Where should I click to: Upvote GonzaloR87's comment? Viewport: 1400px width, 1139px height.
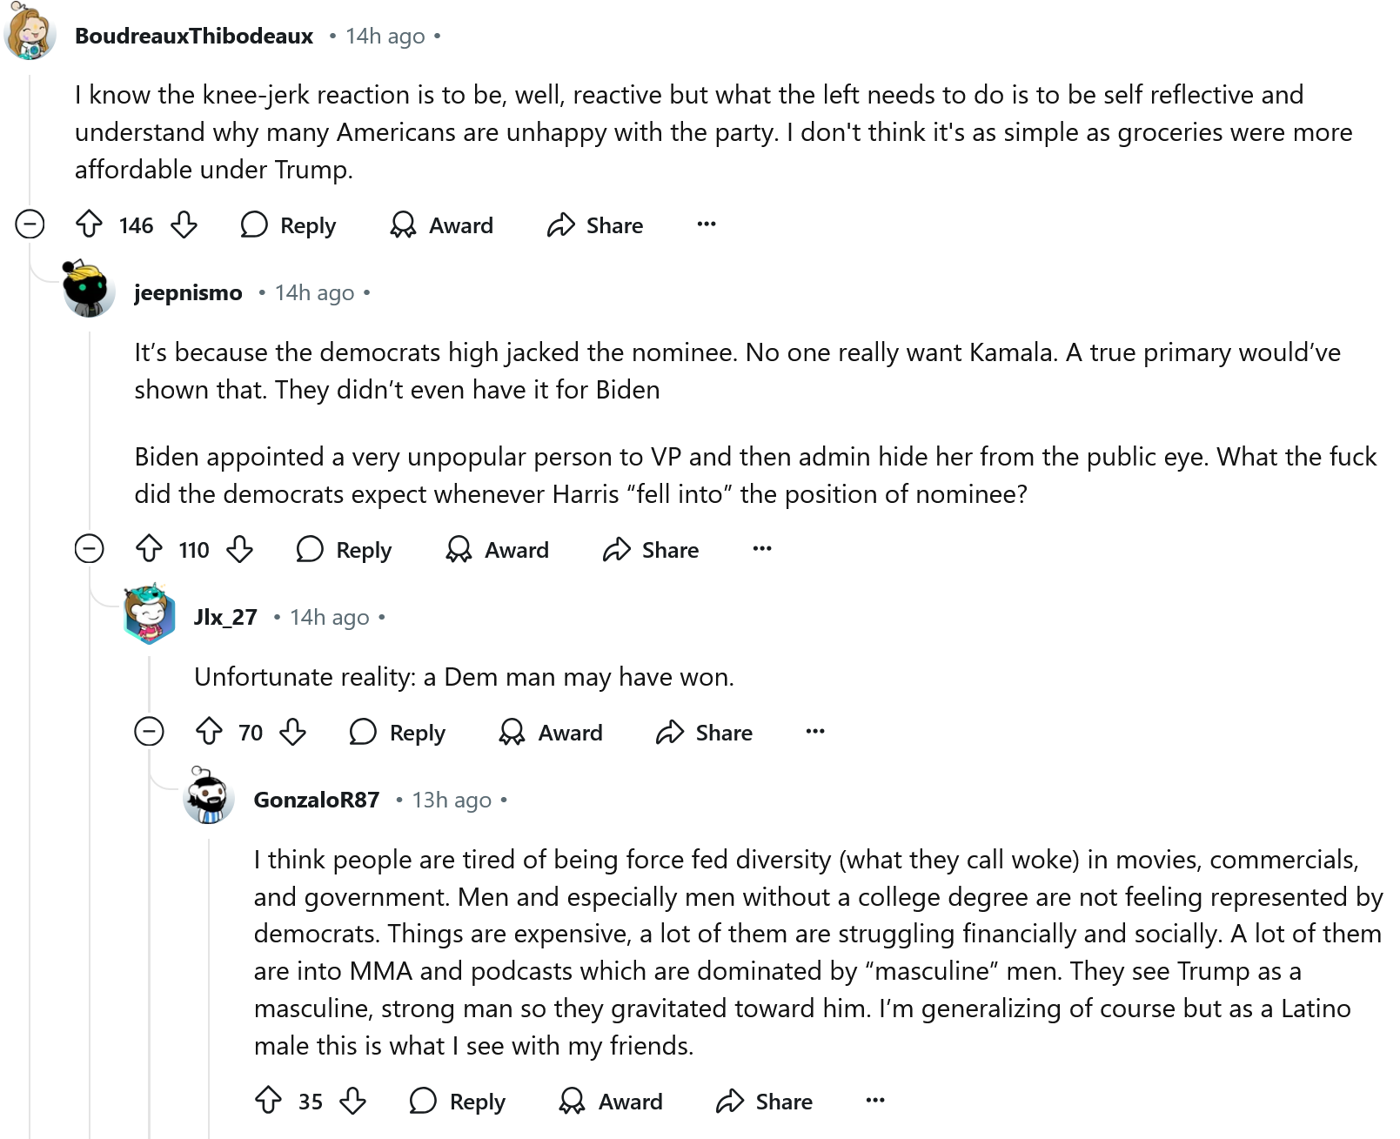[x=269, y=1101]
